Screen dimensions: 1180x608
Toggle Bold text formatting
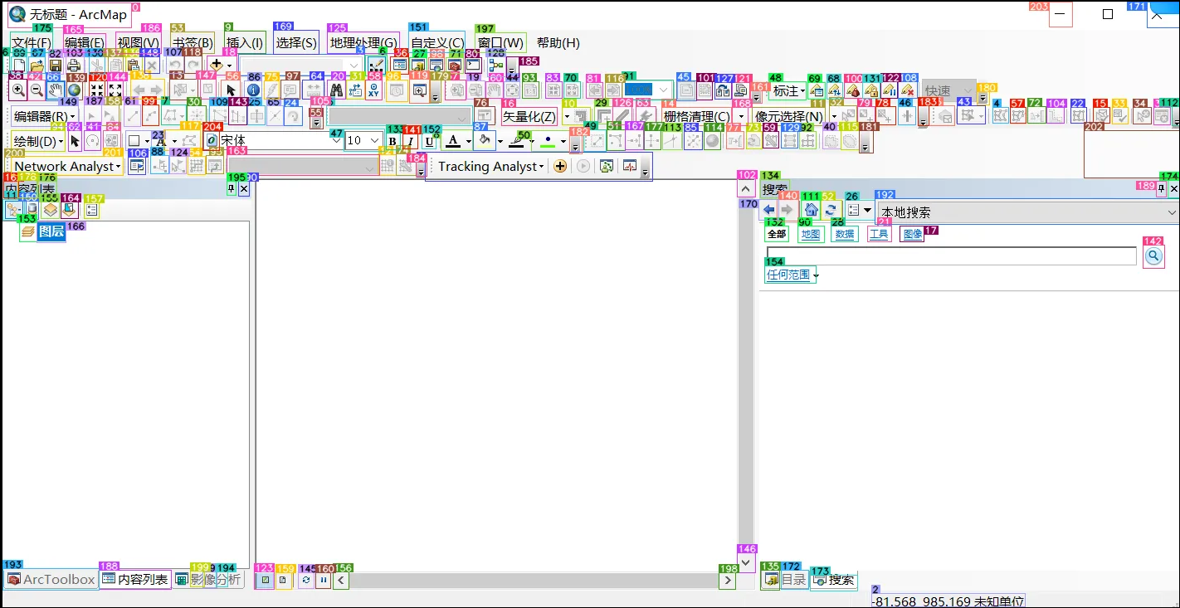(x=393, y=142)
